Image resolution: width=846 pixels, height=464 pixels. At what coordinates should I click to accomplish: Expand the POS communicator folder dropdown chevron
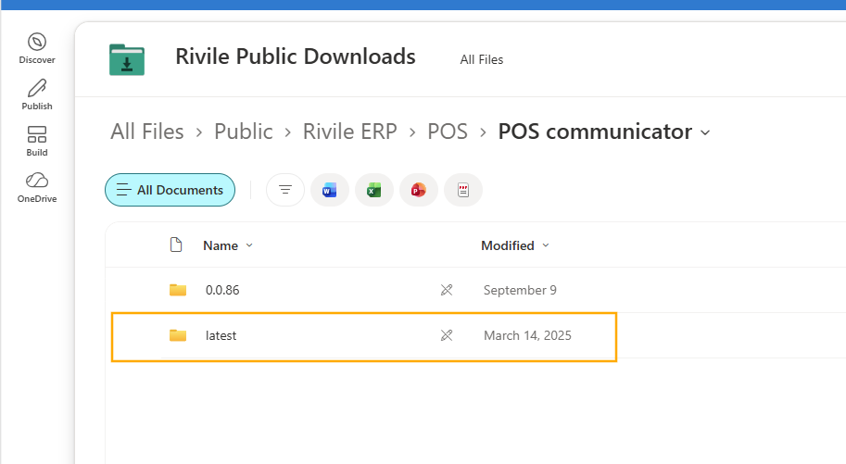pyautogui.click(x=705, y=132)
